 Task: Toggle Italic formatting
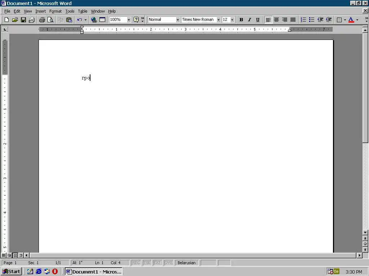(249, 20)
